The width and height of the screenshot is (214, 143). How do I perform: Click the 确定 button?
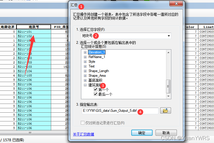[142, 133]
